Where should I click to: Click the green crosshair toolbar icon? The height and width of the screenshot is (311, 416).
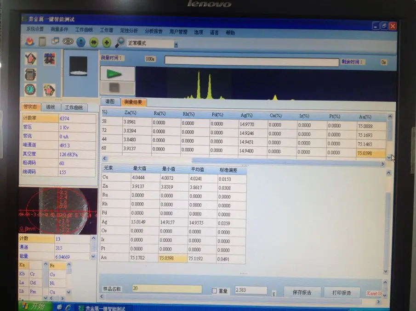(106, 42)
